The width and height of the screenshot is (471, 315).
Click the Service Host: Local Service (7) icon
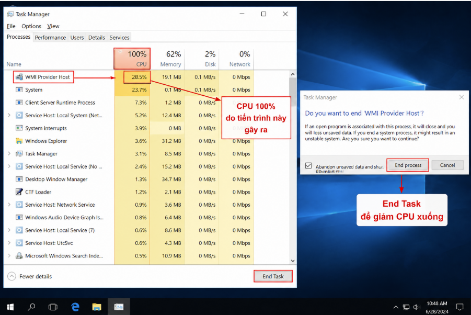pos(19,230)
